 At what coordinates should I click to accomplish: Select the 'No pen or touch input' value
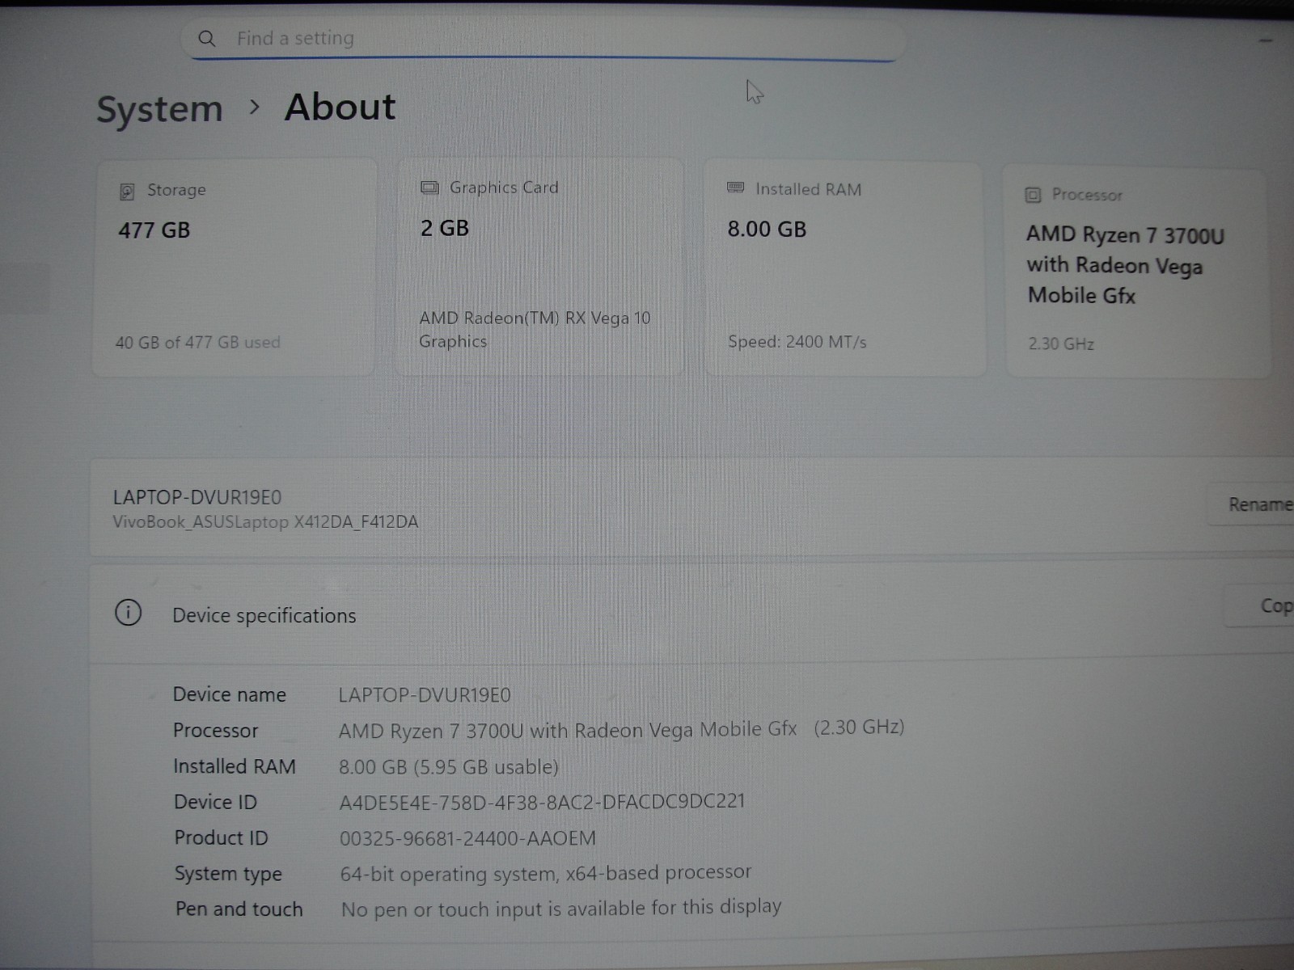point(561,909)
